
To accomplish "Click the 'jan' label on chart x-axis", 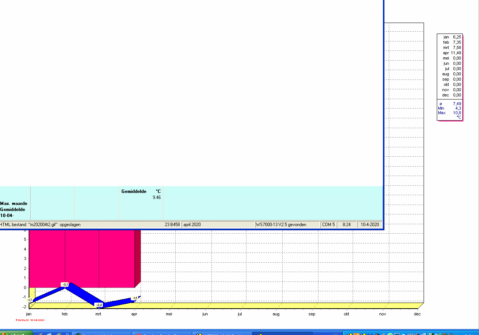I will (29, 314).
